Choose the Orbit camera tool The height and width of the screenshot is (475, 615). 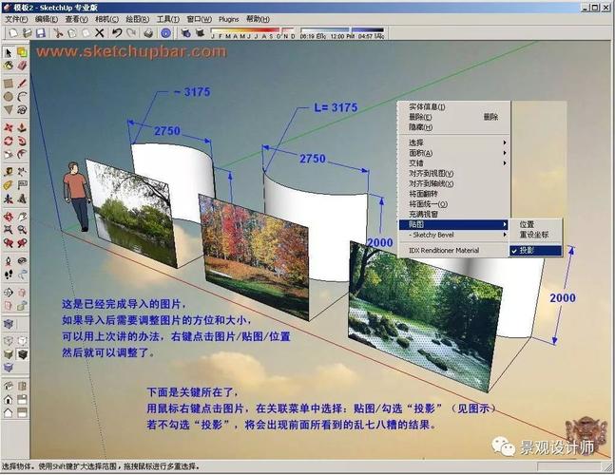coord(9,217)
